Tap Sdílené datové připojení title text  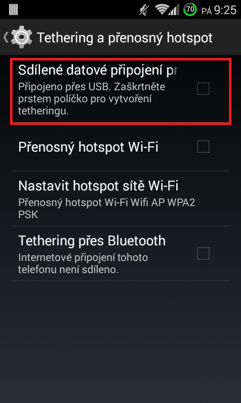click(x=98, y=71)
